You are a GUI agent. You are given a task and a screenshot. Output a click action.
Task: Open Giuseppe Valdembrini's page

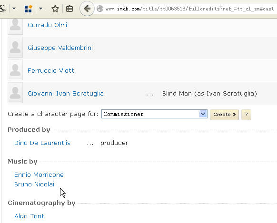(x=60, y=48)
